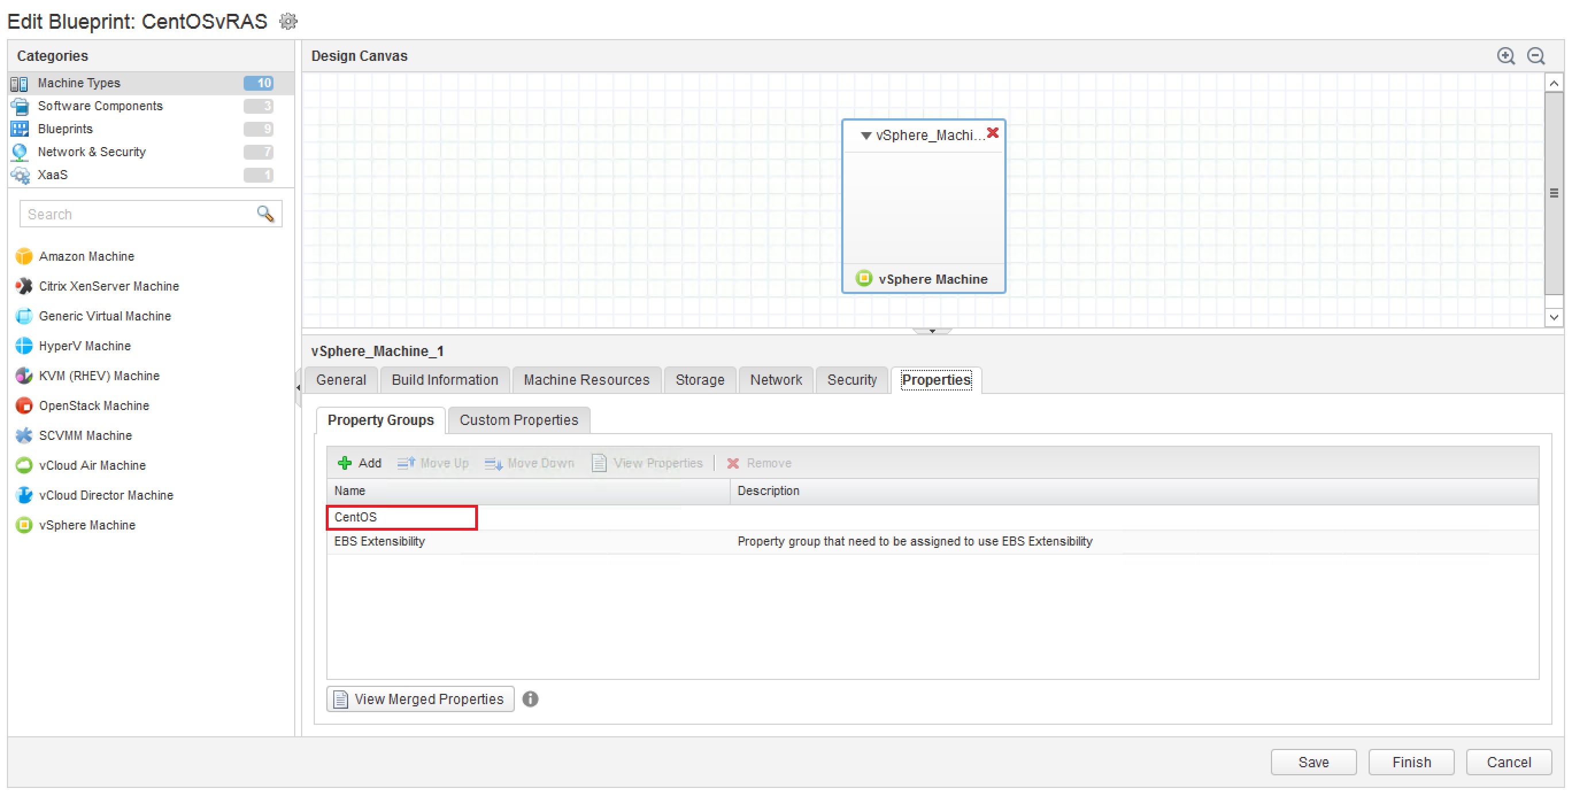Collapse the design canvas splitter arrow
This screenshot has height=796, width=1572.
click(932, 331)
